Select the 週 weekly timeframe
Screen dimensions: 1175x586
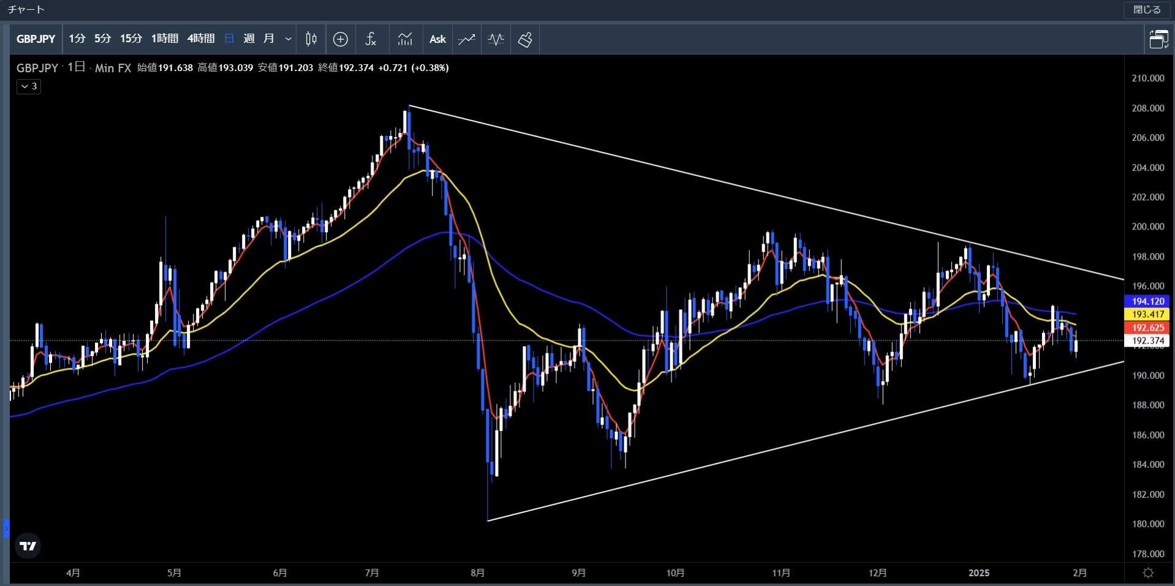[x=249, y=39]
